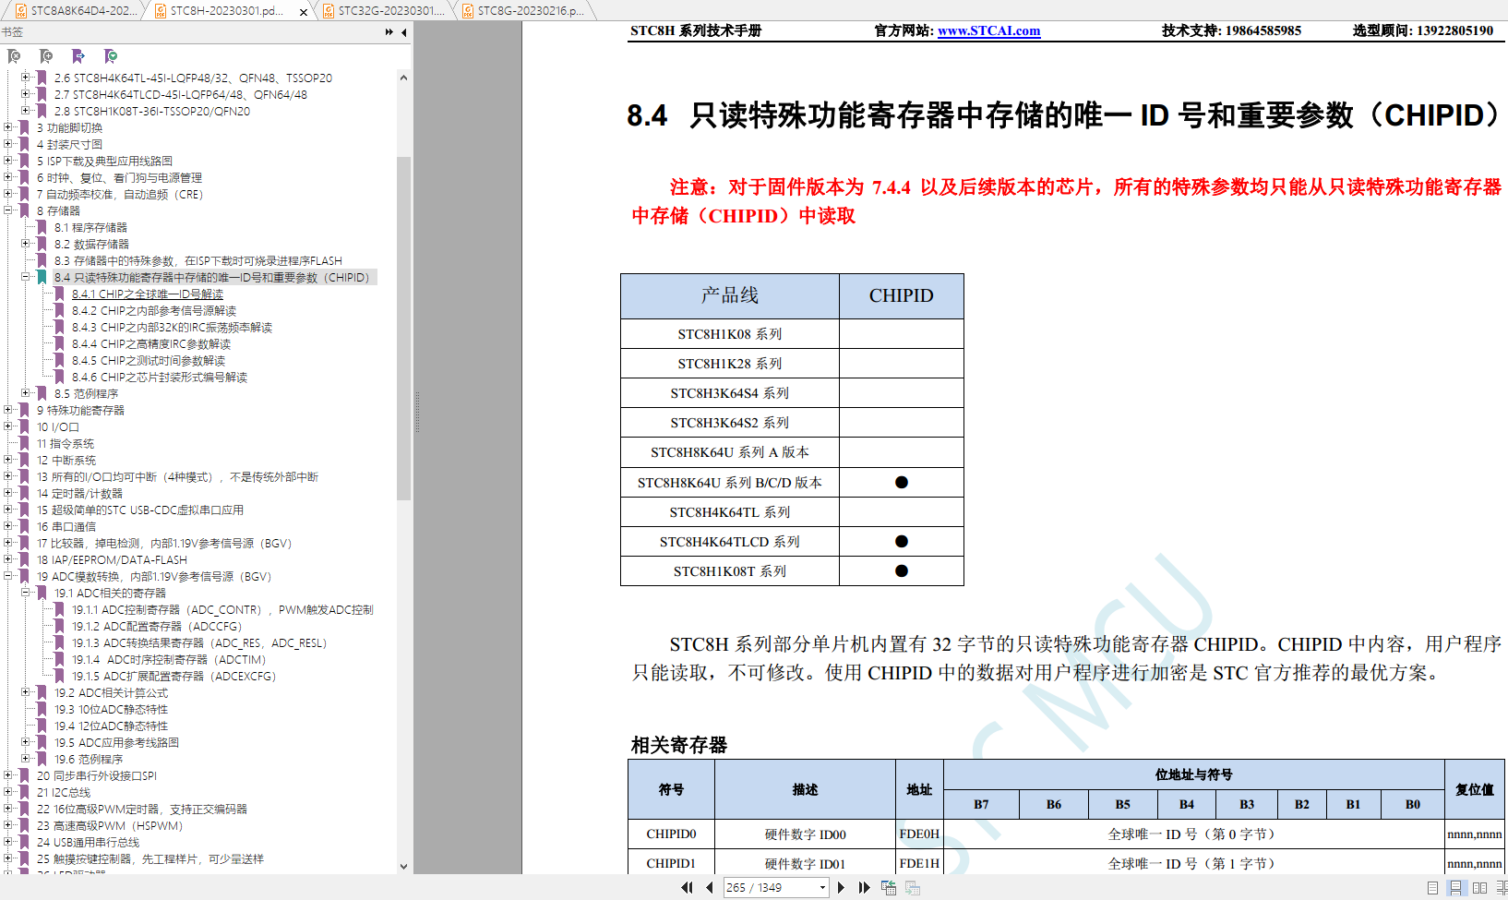Click bookmark icon beside 8.5 范例程序

[x=42, y=393]
